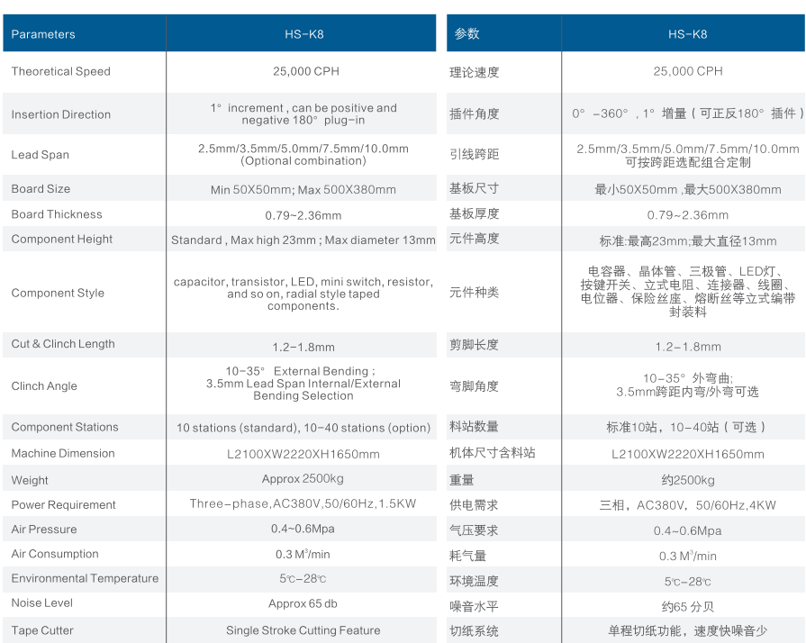The width and height of the screenshot is (806, 643).
Task: Select the 'Approx 2500kg' value
Action: coord(303,479)
